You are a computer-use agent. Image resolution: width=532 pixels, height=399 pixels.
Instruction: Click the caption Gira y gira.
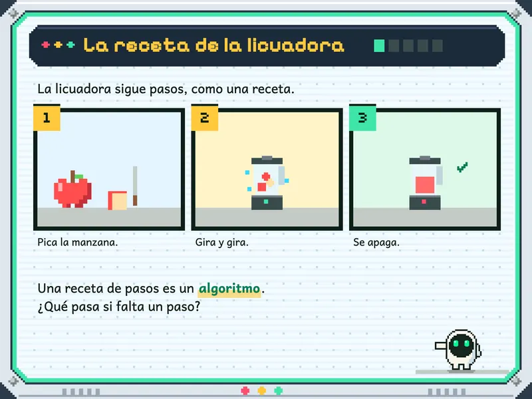coord(222,242)
